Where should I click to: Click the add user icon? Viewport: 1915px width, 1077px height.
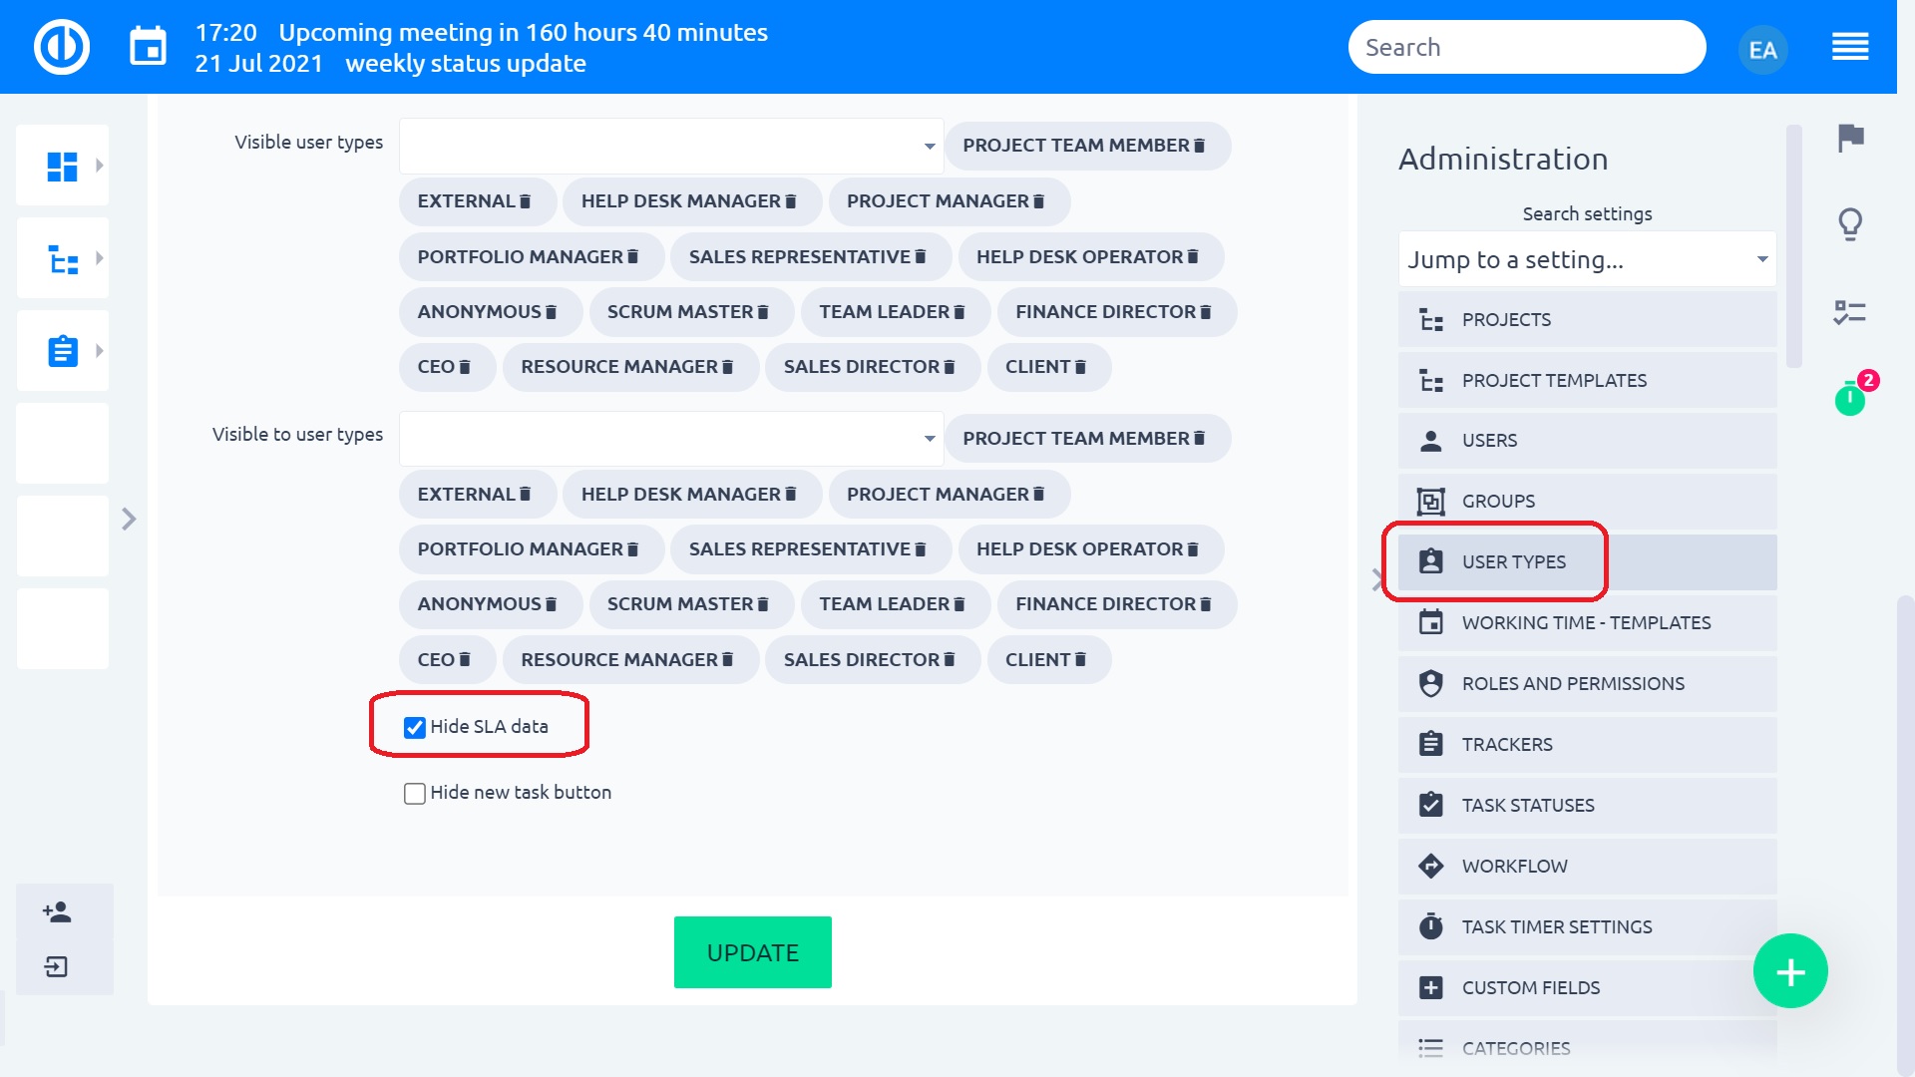pyautogui.click(x=57, y=911)
